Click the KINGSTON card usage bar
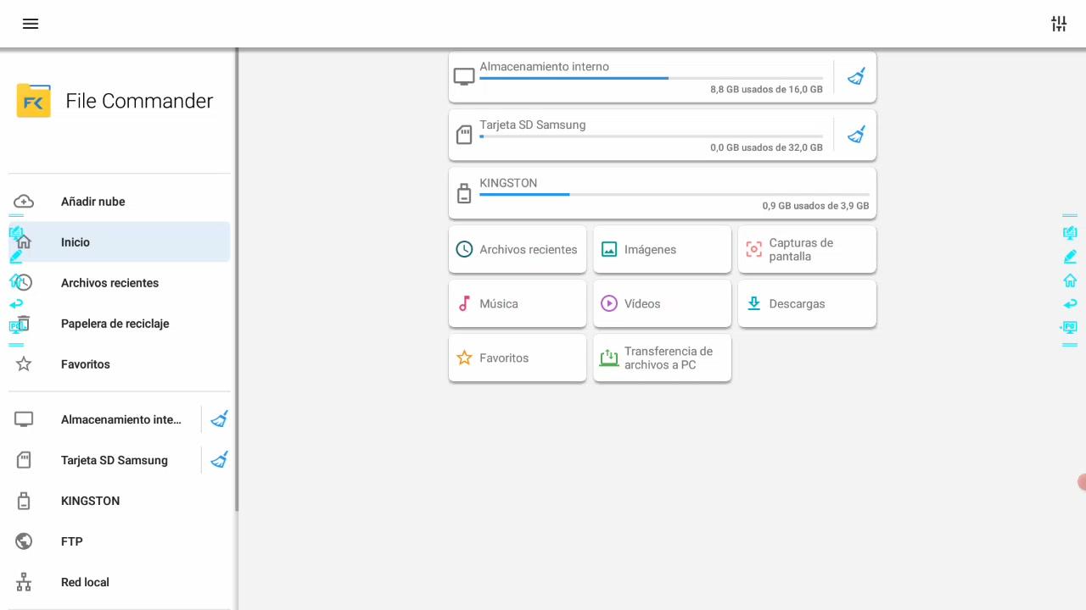This screenshot has height=610, width=1086. (x=675, y=194)
